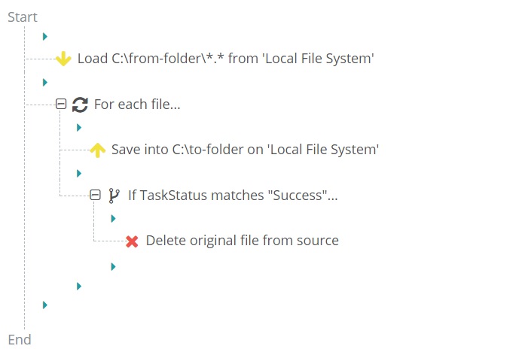Click insertion arrow between Load and For each
The width and height of the screenshot is (525, 358).
click(45, 82)
